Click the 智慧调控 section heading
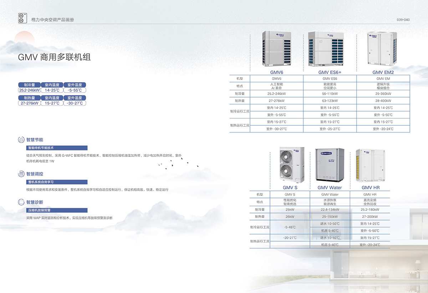Viewport: 428px width, 293px height. [35, 174]
